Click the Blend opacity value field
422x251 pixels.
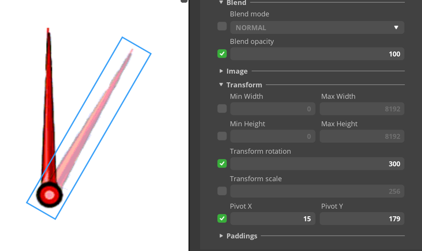[x=317, y=54]
